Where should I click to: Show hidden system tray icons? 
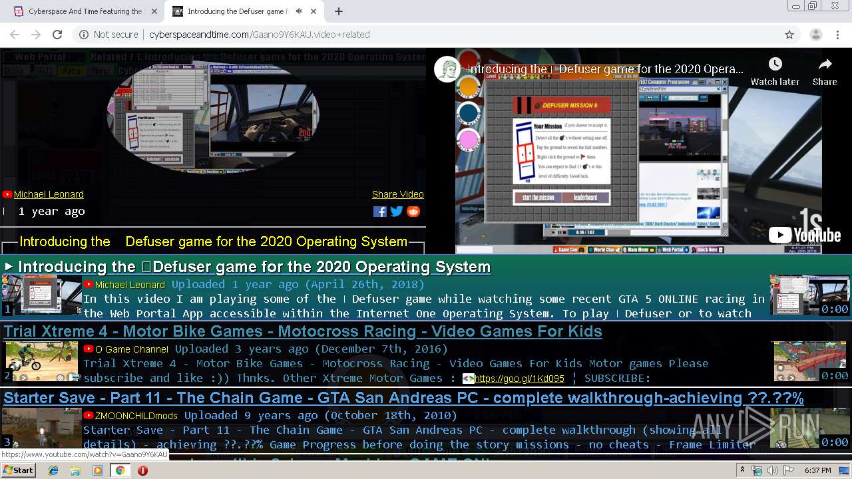742,470
